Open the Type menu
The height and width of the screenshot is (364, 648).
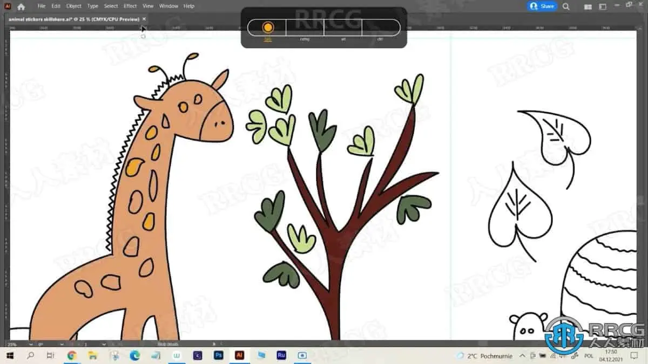pos(93,6)
